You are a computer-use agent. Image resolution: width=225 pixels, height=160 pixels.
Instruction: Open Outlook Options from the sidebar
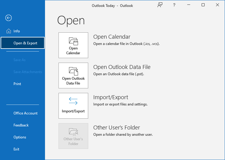click(x=22, y=137)
